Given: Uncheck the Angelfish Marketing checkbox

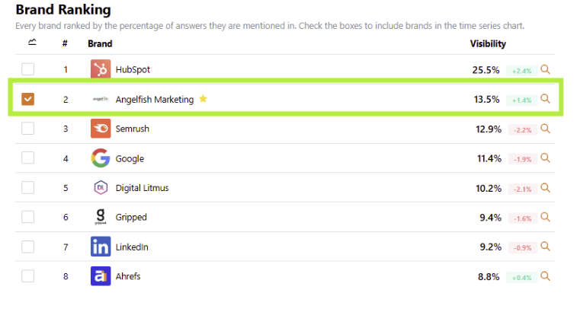Looking at the screenshot, I should (27, 99).
